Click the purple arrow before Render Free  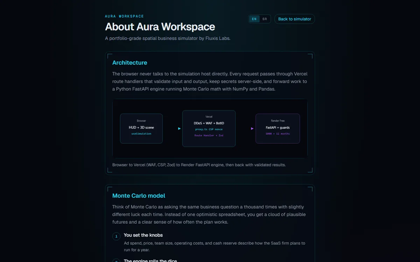pyautogui.click(x=252, y=129)
